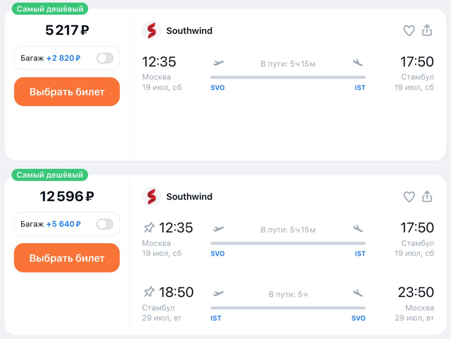Favorite the 5 217 ₽ ticket with heart icon
Viewport: 451px width, 339px height.
coord(409,31)
